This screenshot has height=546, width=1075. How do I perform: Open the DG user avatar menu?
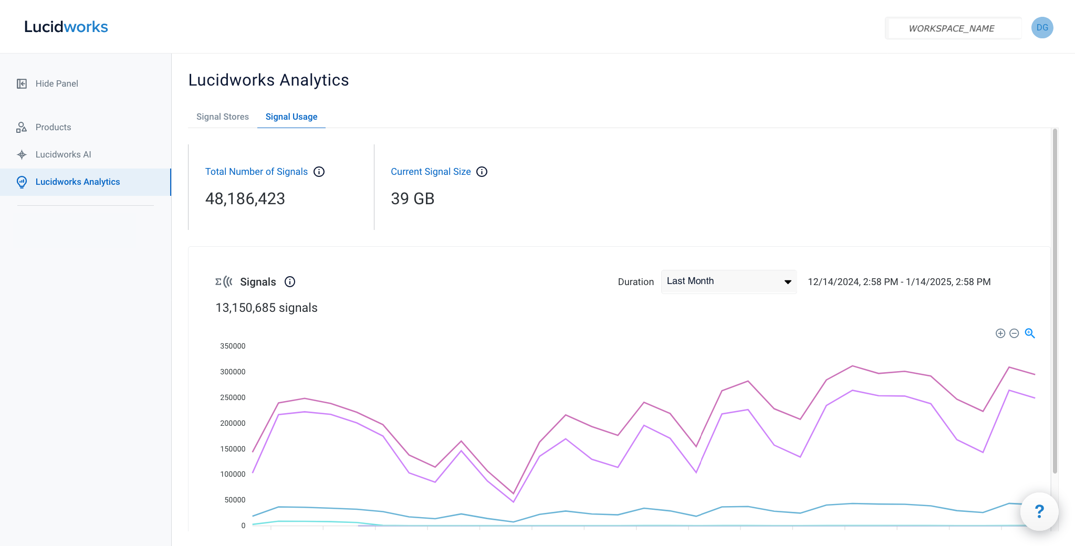pyautogui.click(x=1042, y=28)
